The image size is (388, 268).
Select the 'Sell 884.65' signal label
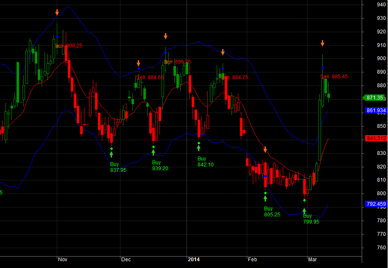(x=150, y=77)
